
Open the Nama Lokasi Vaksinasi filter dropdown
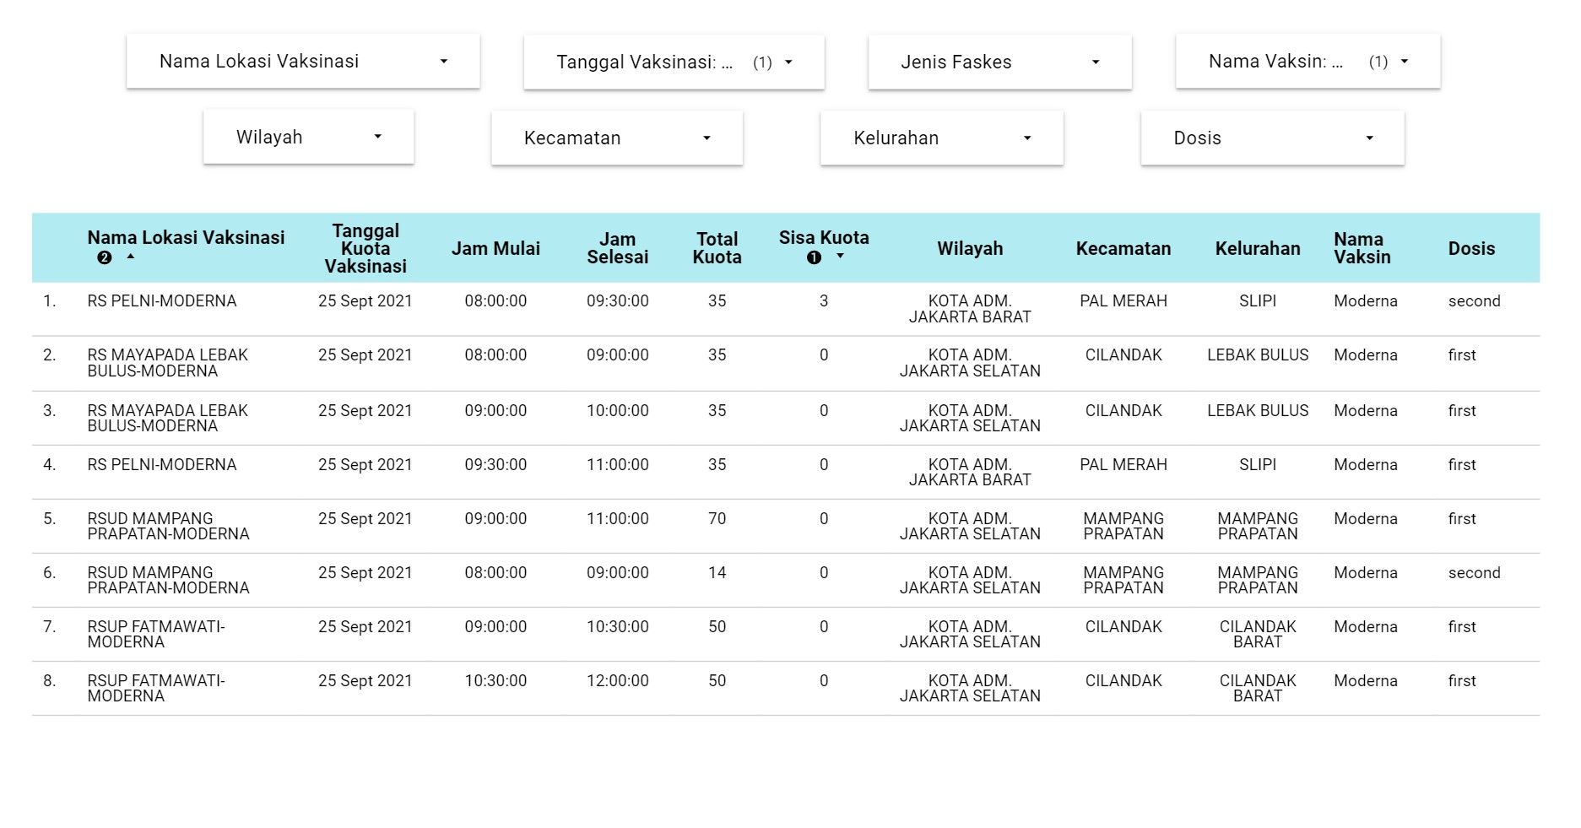(303, 62)
